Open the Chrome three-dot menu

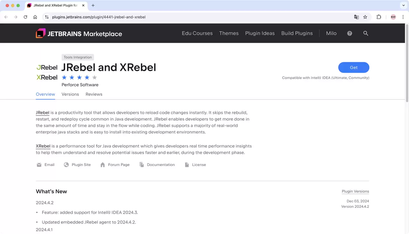coord(403,17)
